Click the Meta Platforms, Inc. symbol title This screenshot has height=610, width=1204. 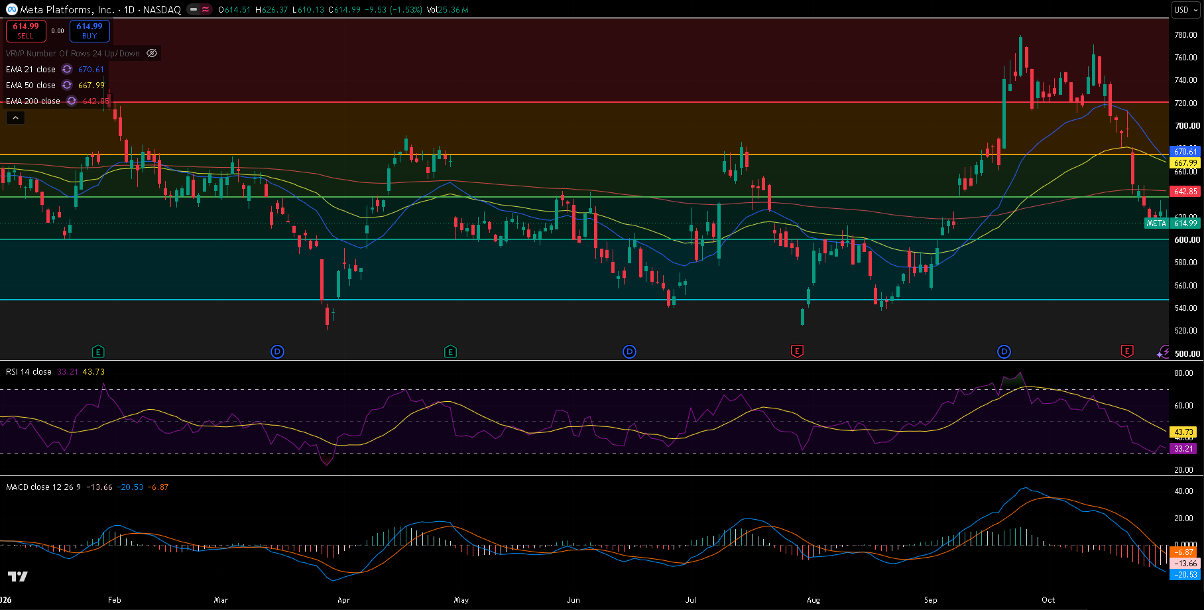68,10
